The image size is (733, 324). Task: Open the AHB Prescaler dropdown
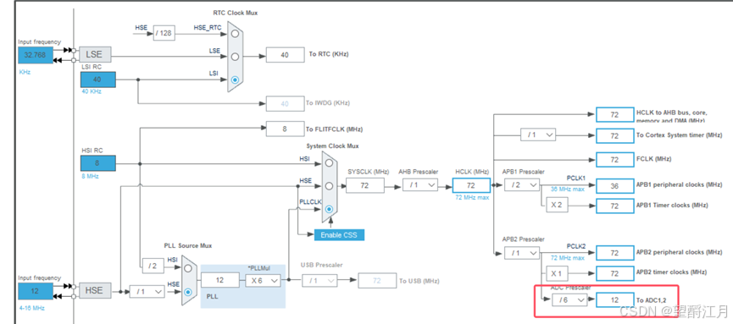(x=419, y=185)
